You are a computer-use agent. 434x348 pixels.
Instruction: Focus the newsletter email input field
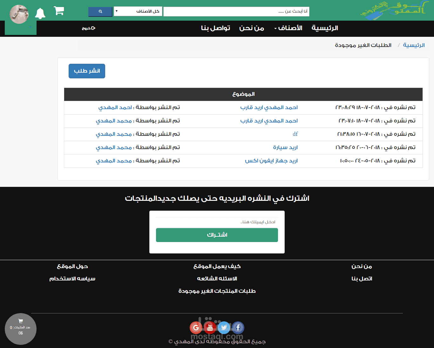point(217,222)
